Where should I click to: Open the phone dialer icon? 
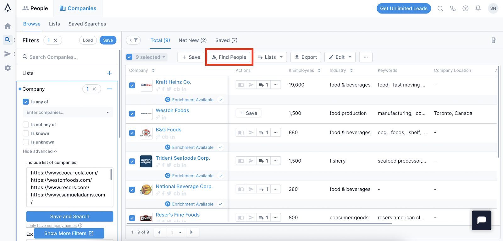point(453,8)
